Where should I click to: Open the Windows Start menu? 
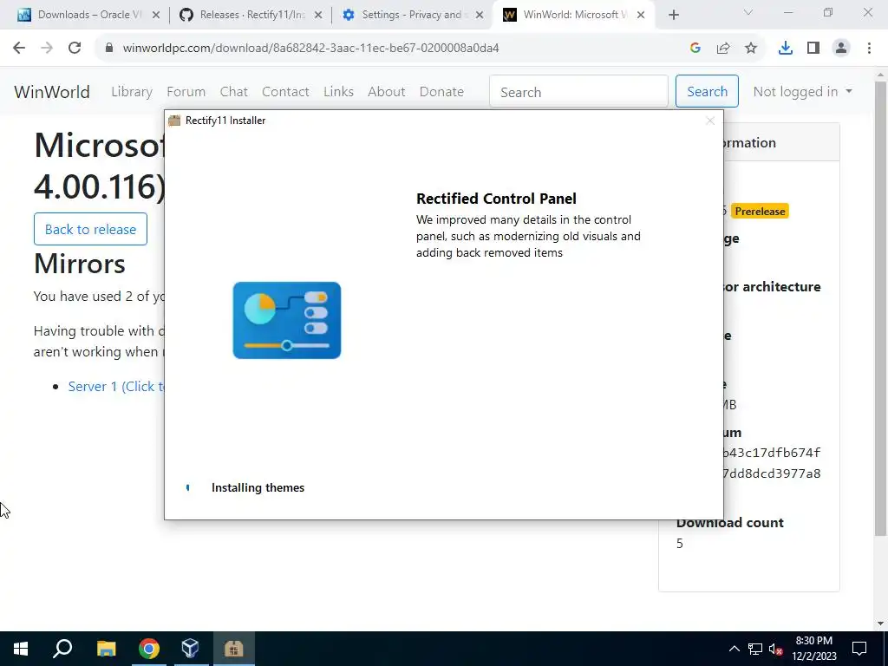coord(21,649)
